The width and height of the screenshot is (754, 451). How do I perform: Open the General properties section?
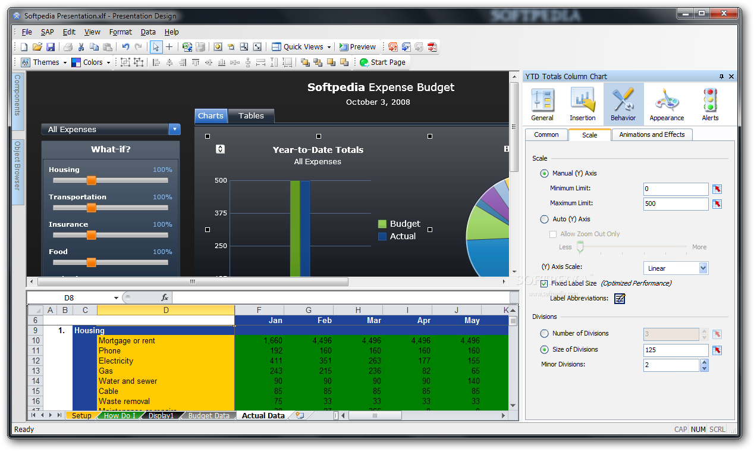pyautogui.click(x=542, y=104)
